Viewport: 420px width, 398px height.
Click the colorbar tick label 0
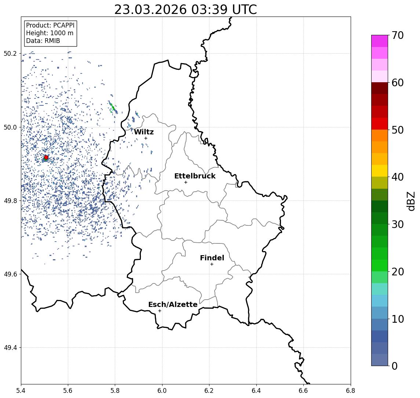click(395, 366)
